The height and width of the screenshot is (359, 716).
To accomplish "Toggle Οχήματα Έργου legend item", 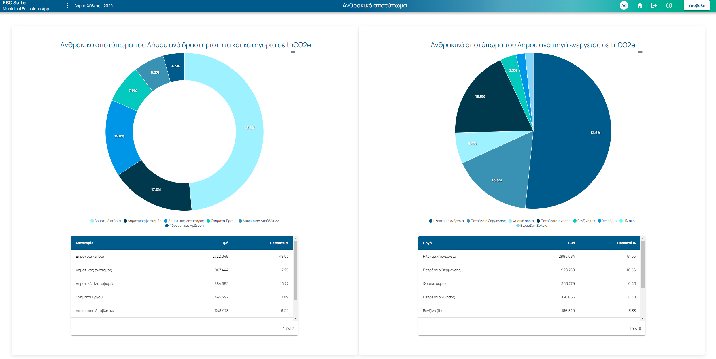I will tap(221, 221).
